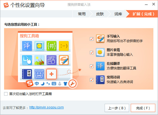Switch to the 词库 step tab
The image size is (158, 115).
[x=118, y=14]
